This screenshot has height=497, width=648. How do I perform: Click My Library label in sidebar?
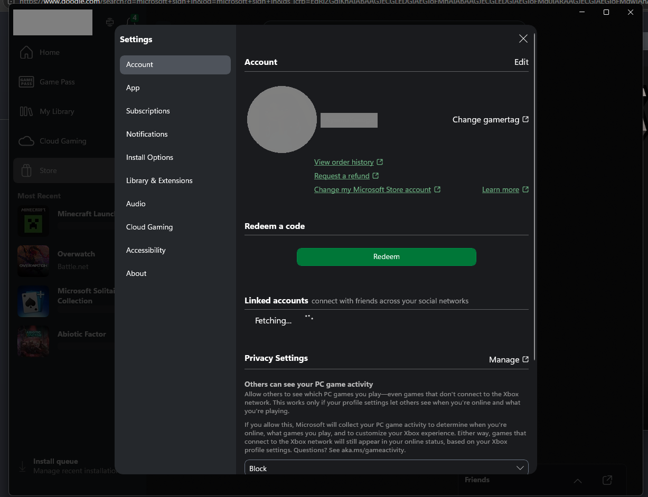tap(57, 111)
